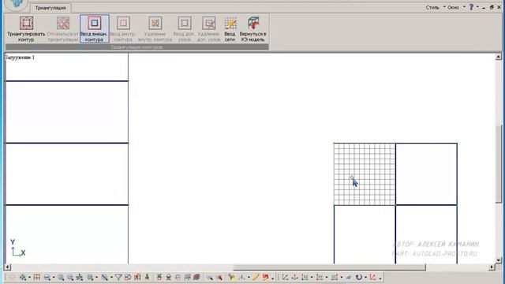
Task: Expand the dropdown beside the red undo icon
Action: (x=273, y=278)
